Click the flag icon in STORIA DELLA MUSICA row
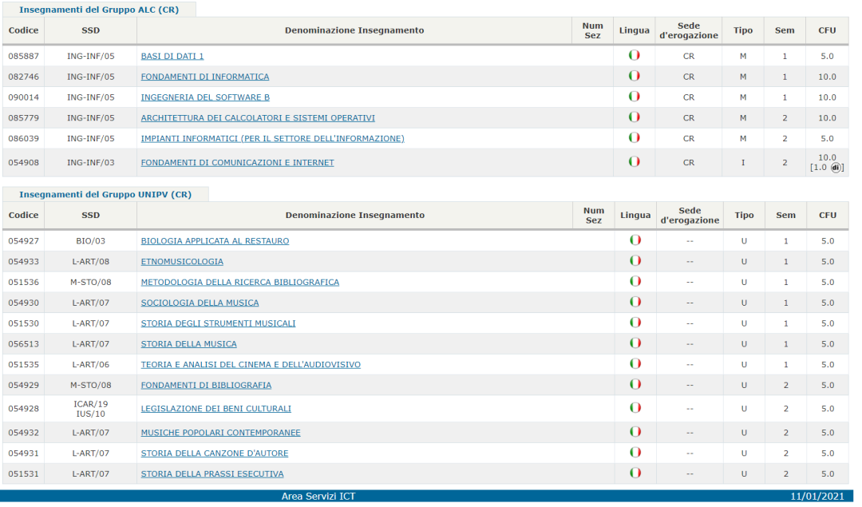Screen dimensions: 862x507 635,343
